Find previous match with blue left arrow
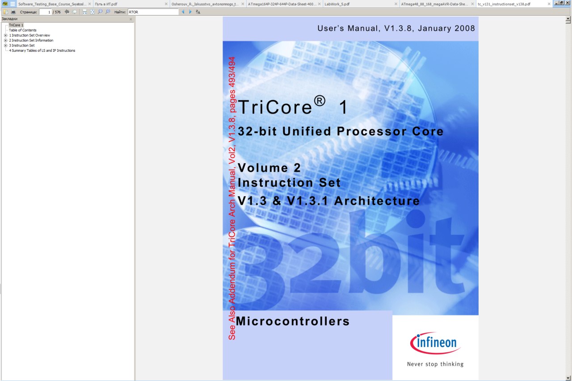Viewport: 572px width, 381px height. [183, 12]
